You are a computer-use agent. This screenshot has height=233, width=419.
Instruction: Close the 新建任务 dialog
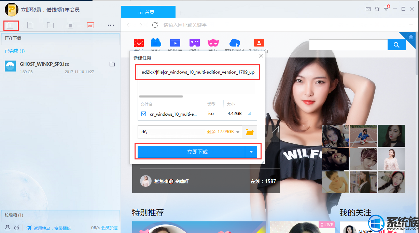tap(261, 56)
